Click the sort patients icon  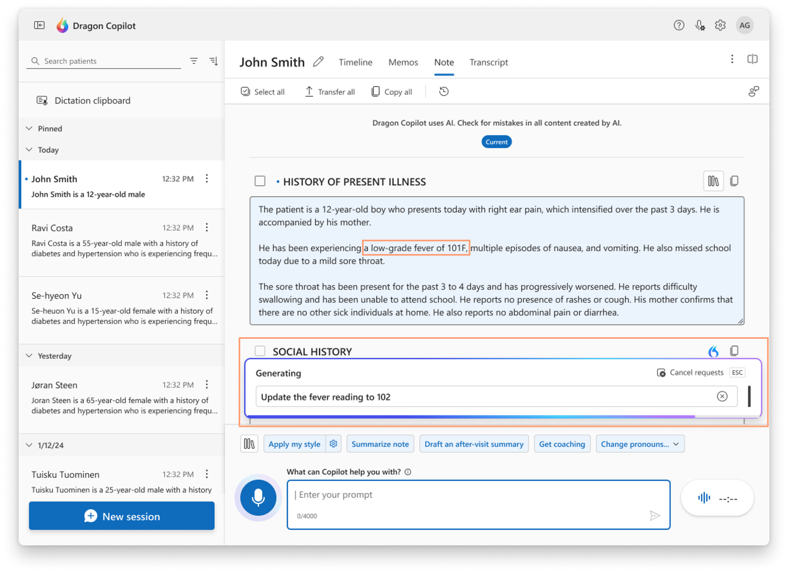click(213, 61)
